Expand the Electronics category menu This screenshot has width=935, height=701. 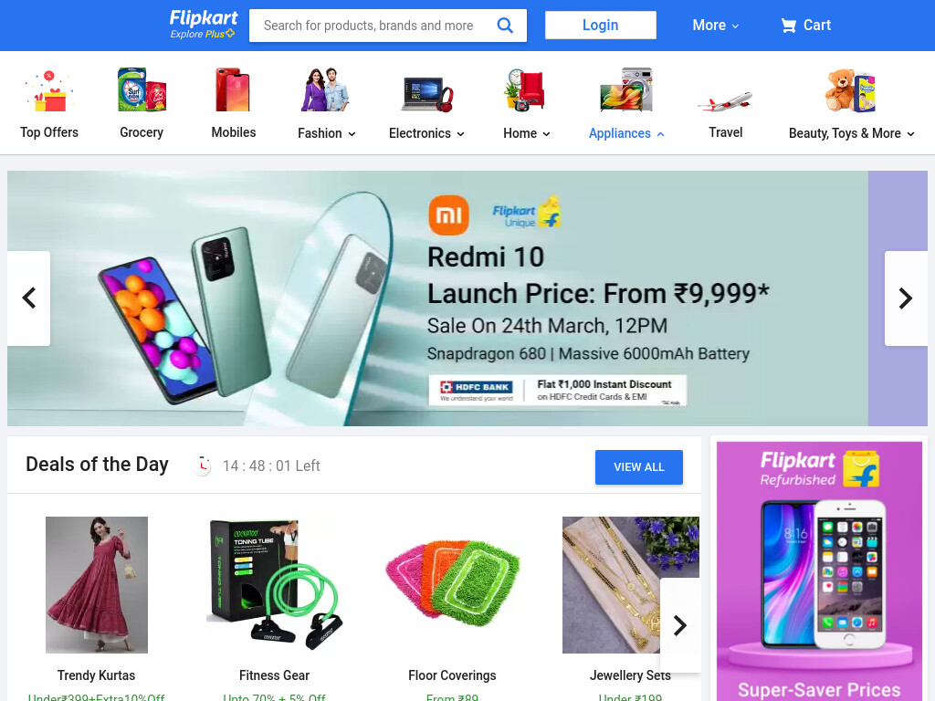tap(426, 133)
